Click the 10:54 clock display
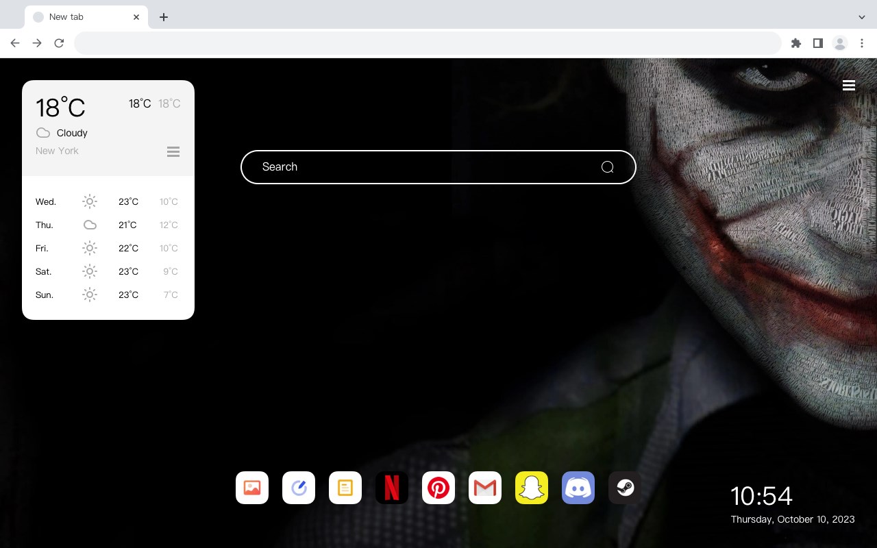 [x=761, y=496]
